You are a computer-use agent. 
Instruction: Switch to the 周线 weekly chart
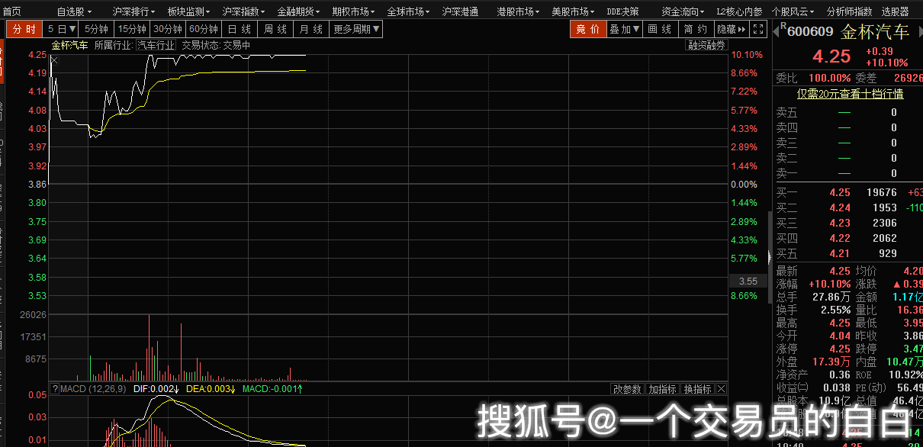pyautogui.click(x=275, y=29)
